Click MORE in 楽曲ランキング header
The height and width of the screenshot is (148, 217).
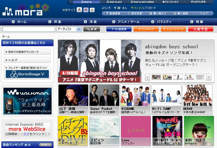point(45,145)
